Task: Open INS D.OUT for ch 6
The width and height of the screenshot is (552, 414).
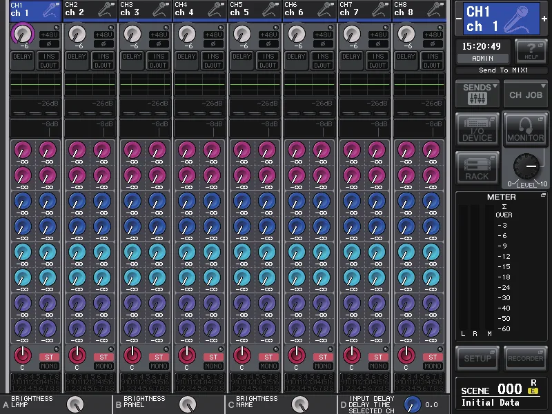Action: [x=323, y=60]
